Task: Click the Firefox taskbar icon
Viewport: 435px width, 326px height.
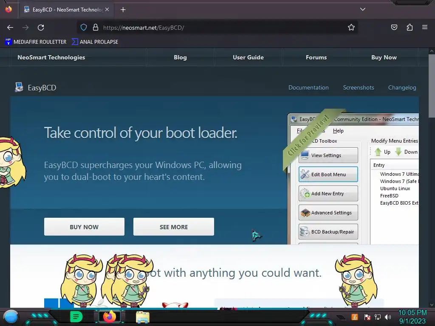Action: pyautogui.click(x=109, y=317)
